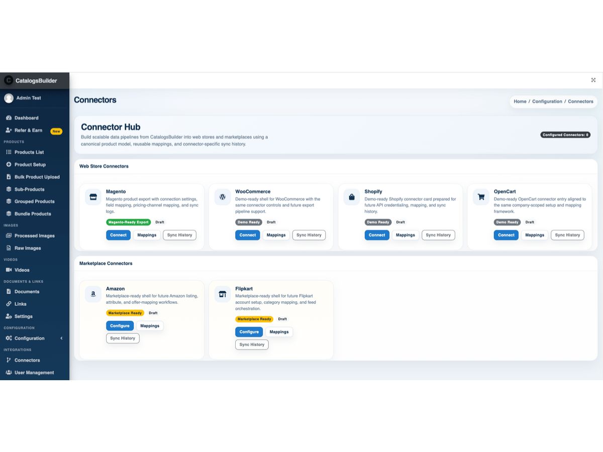
Task: View Sync History for WooCommerce
Action: click(309, 235)
